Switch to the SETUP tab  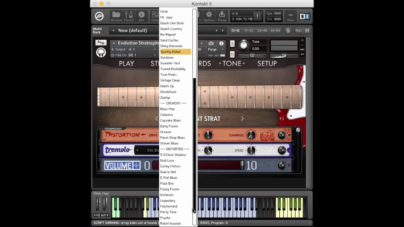[267, 63]
